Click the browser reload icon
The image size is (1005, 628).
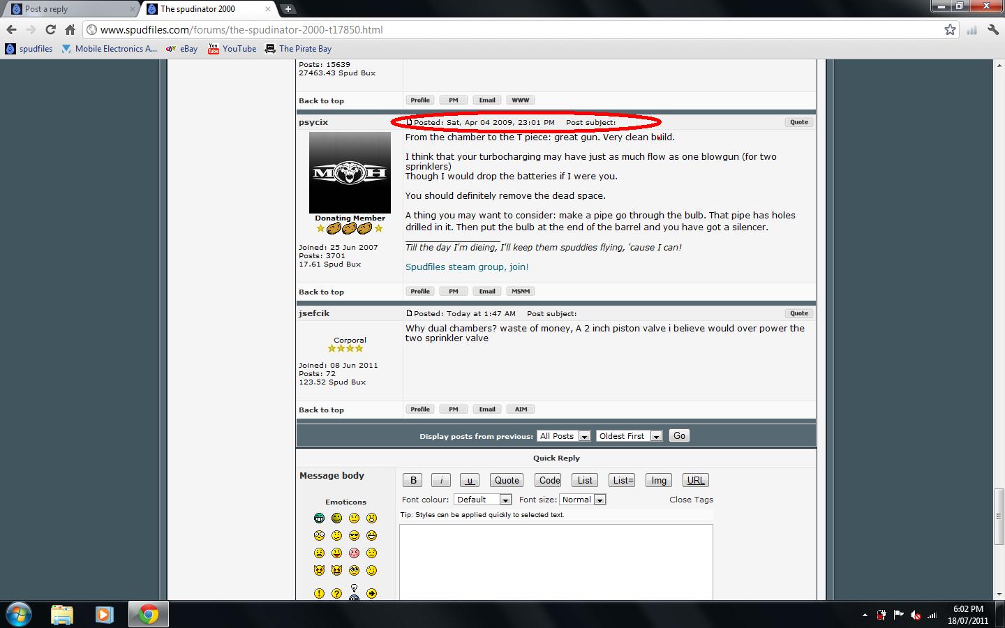click(x=50, y=30)
